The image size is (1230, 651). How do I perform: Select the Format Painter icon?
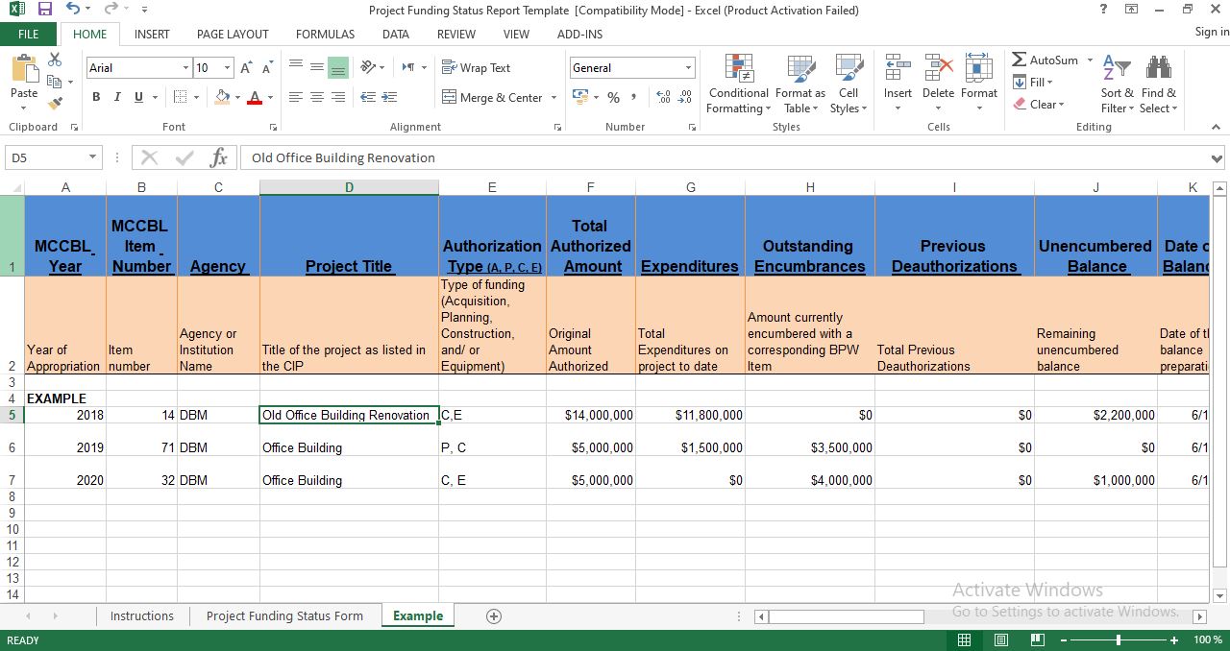pyautogui.click(x=55, y=103)
